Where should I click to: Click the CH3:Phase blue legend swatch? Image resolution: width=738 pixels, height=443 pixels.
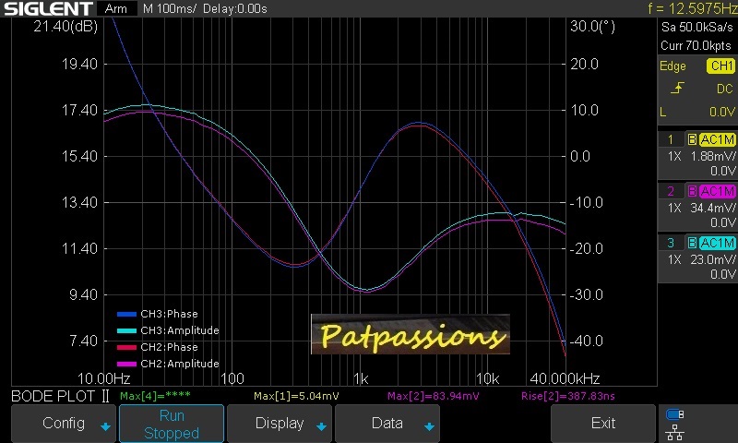coord(127,314)
